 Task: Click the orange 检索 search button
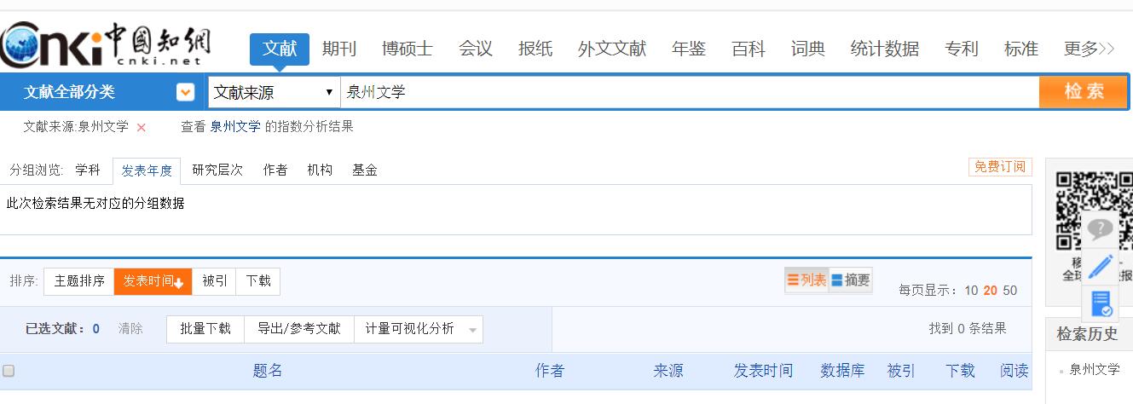[1084, 91]
